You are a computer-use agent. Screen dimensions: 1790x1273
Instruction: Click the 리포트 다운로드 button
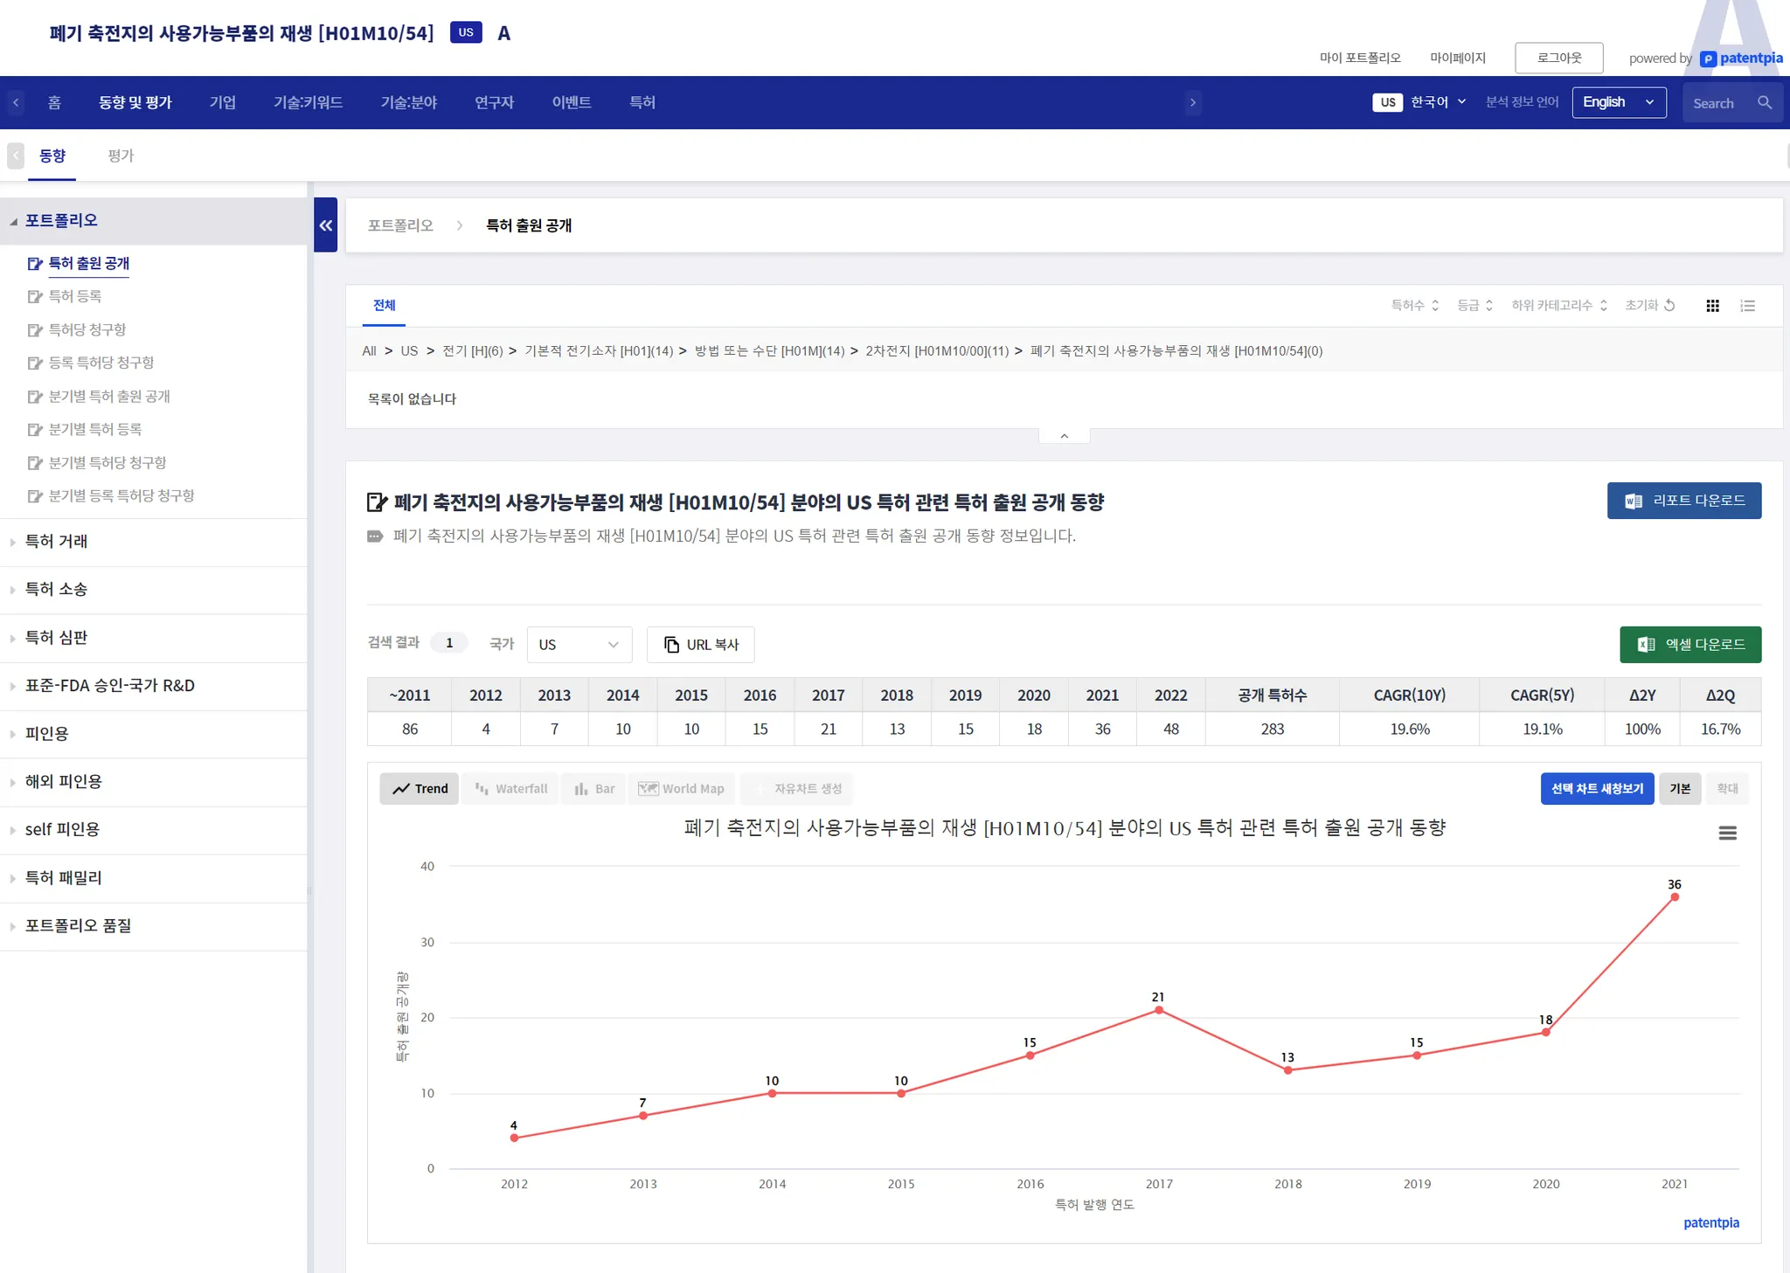(x=1683, y=501)
